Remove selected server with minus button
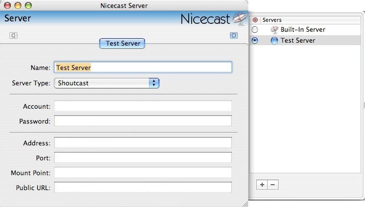Screen dimensions: 365x207 pos(273,185)
